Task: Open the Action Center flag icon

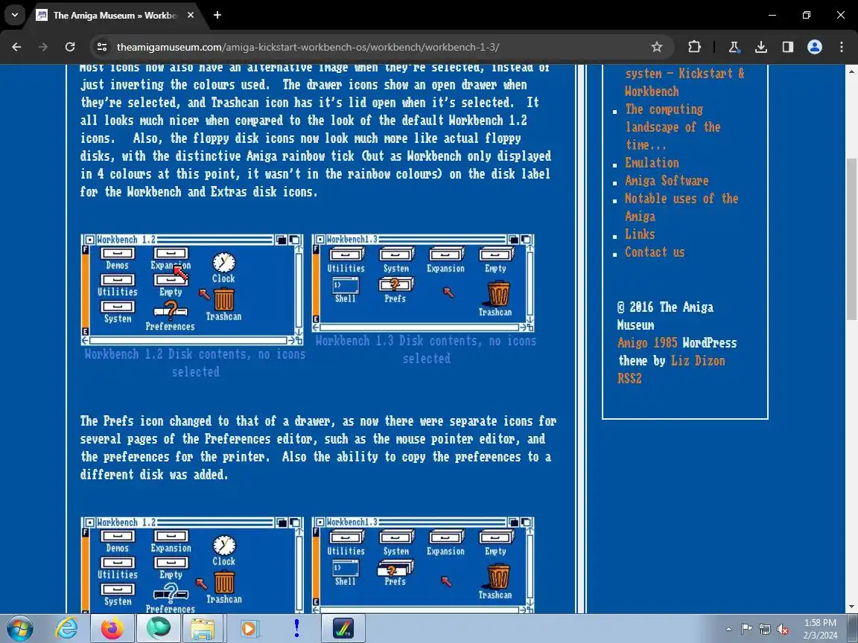Action: tap(746, 630)
